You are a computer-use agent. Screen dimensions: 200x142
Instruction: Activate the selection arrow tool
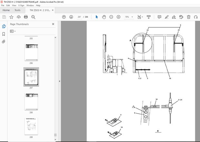[97, 17]
